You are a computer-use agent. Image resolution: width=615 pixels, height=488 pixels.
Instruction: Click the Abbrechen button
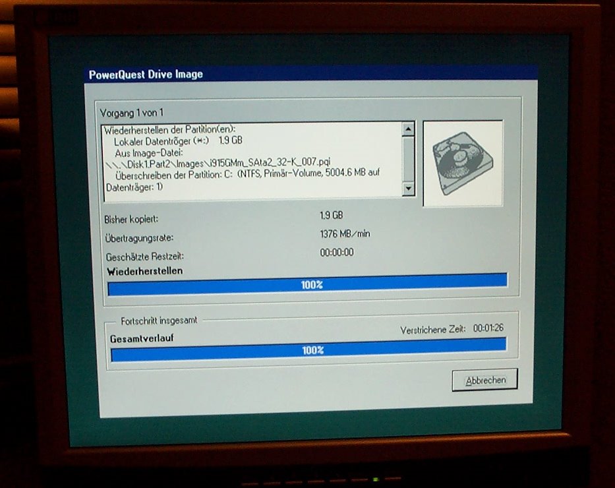(x=484, y=380)
